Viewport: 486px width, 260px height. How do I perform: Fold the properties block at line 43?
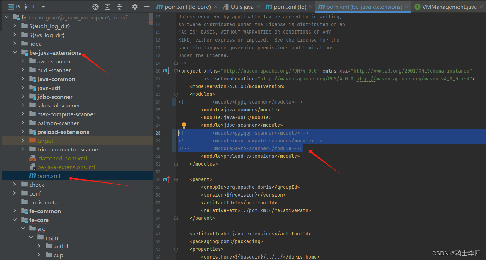pyautogui.click(x=176, y=249)
